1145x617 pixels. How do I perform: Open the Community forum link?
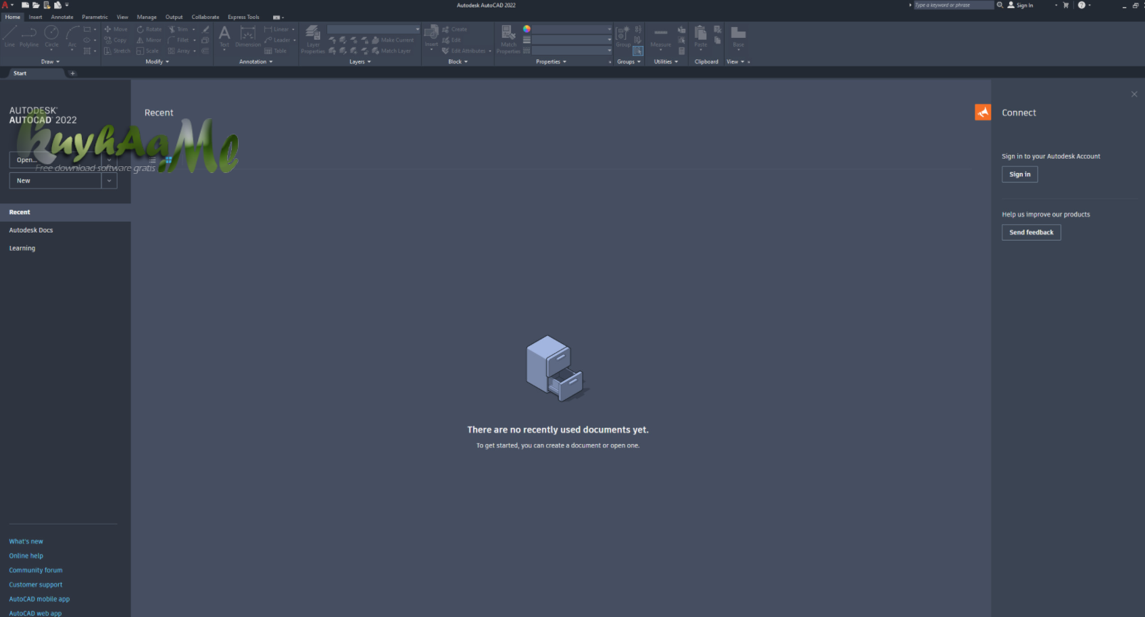pyautogui.click(x=36, y=570)
